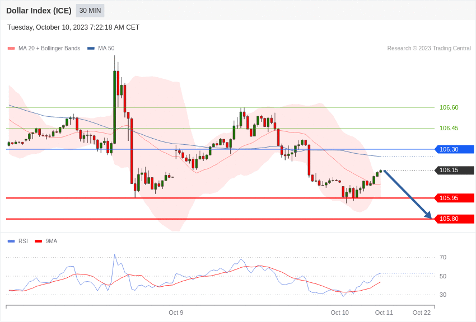
Task: Click the MA 20 + Bollinger Bands legend label
Action: 49,48
